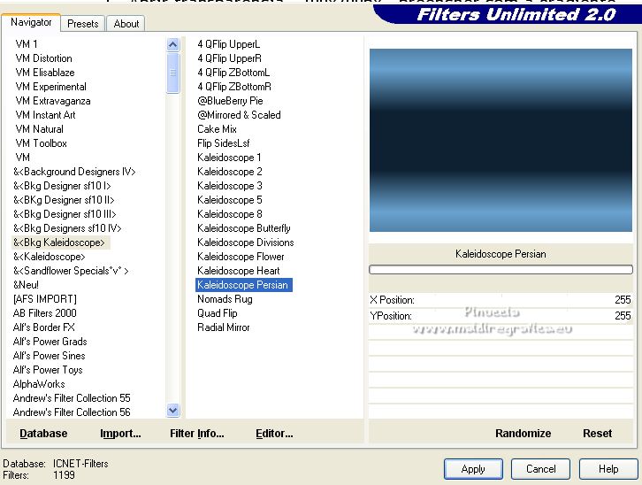The image size is (642, 485).
Task: Choose @BlueBerry Pie filter
Action: [230, 101]
